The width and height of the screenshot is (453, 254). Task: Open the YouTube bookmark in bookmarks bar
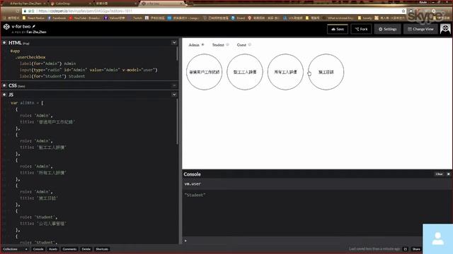click(85, 18)
